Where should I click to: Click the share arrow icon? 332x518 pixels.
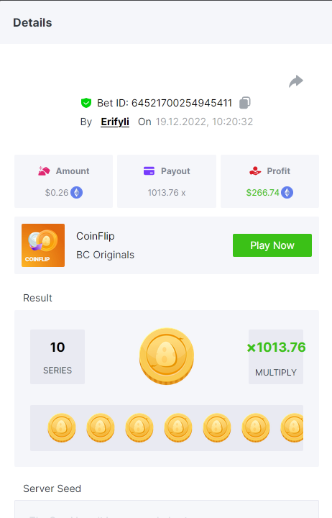[296, 81]
